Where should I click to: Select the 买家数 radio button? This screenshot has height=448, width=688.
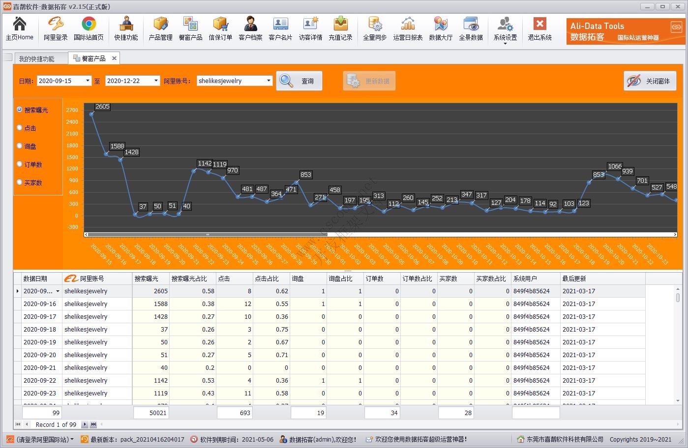click(20, 182)
